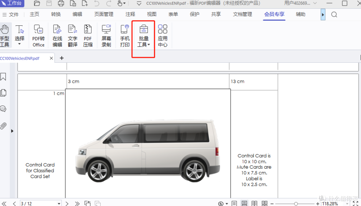Image resolution: width=361 pixels, height=206 pixels.
Task: Switch to the 共享 tab
Action: coord(216,14)
